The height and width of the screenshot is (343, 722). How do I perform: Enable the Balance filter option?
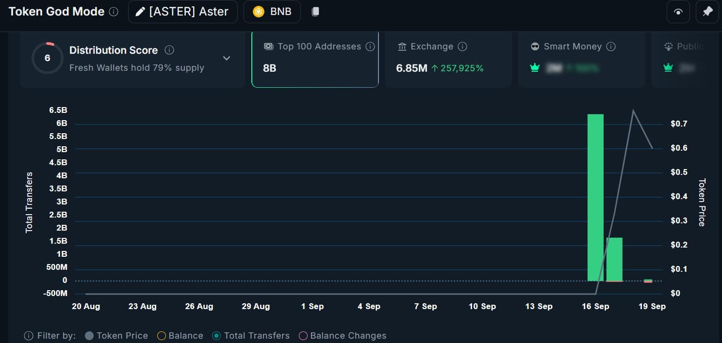(160, 335)
